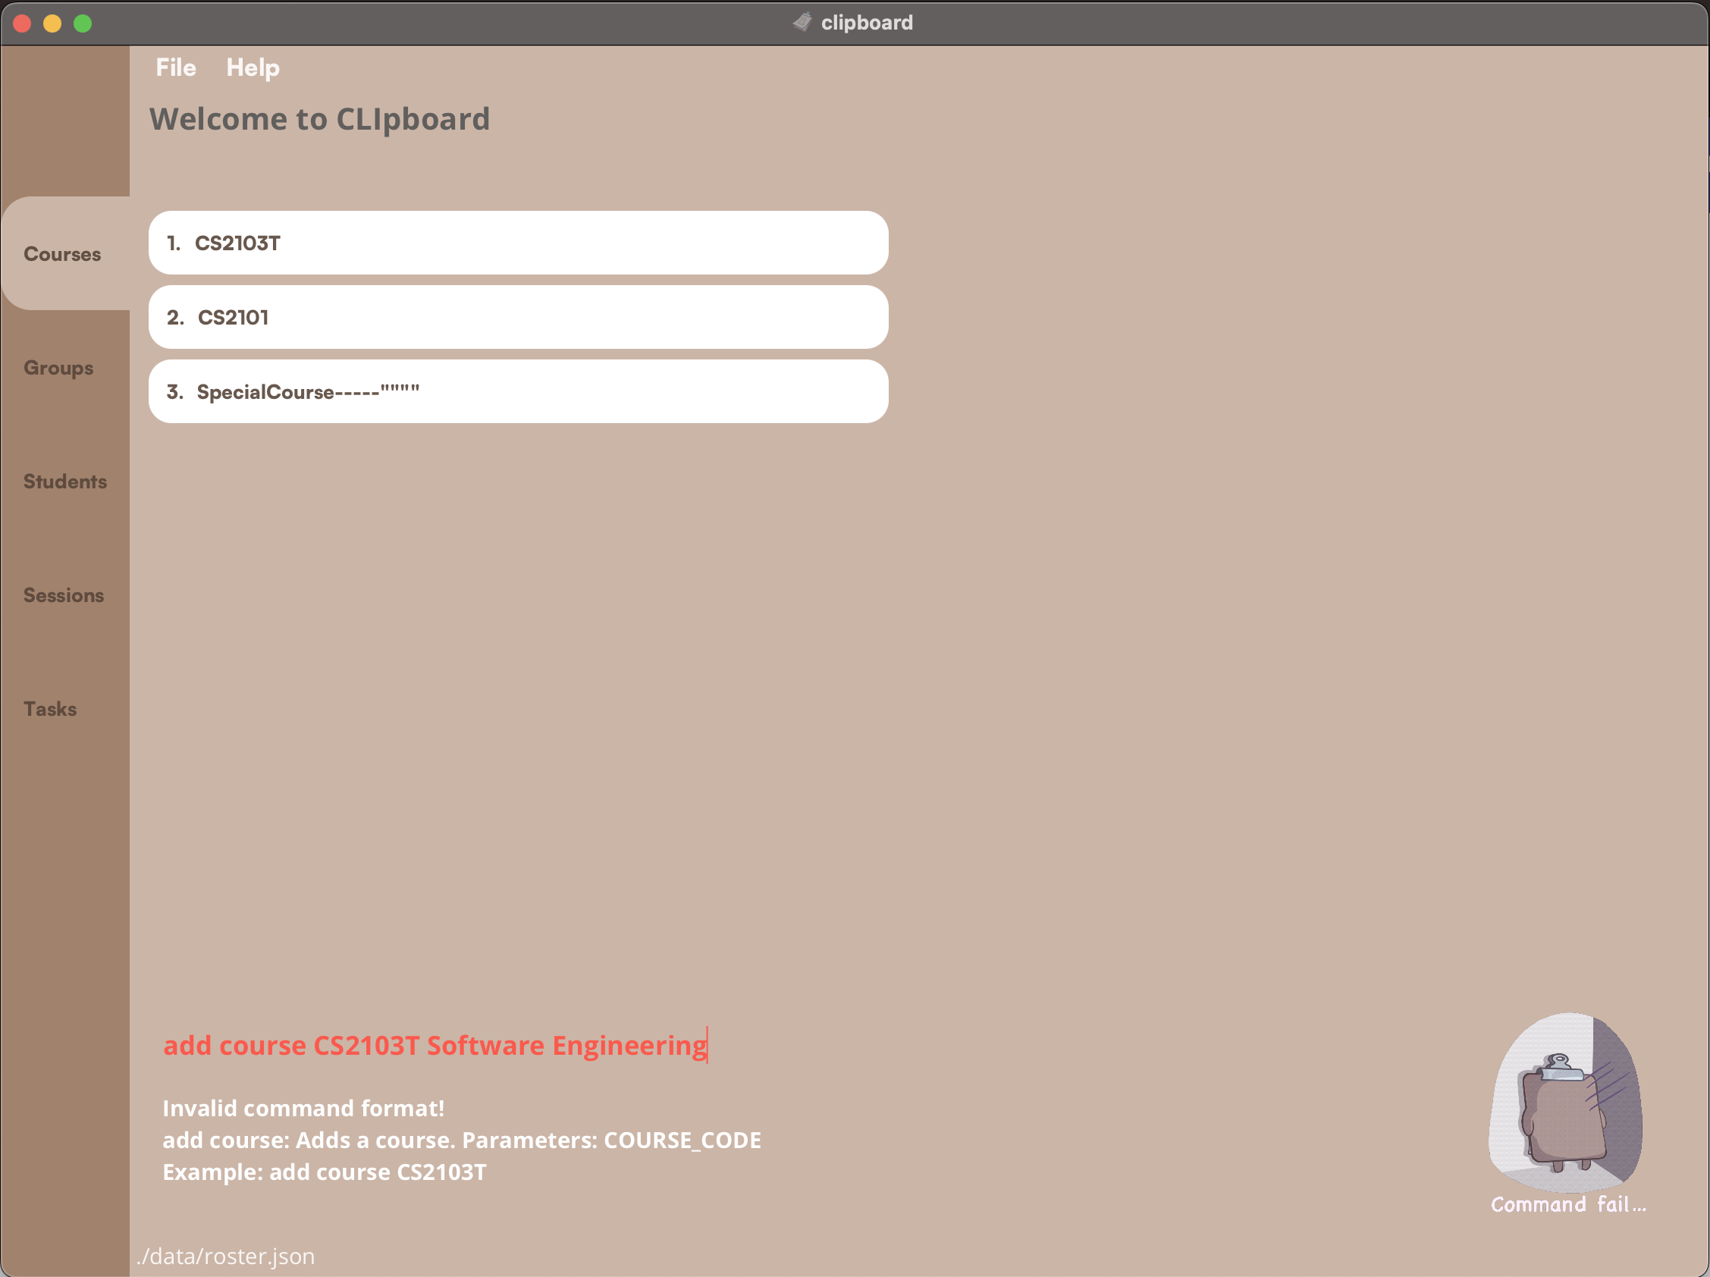
Task: Click the Welcome to CLIpboard heading
Action: tap(319, 119)
